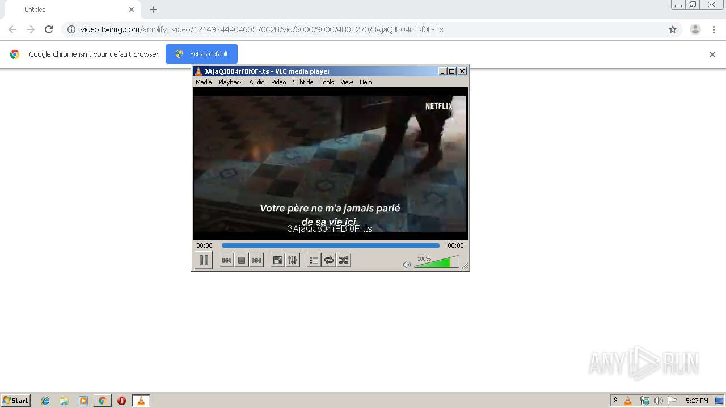Image resolution: width=726 pixels, height=408 pixels.
Task: Close the Untitled tab
Action: click(x=132, y=10)
